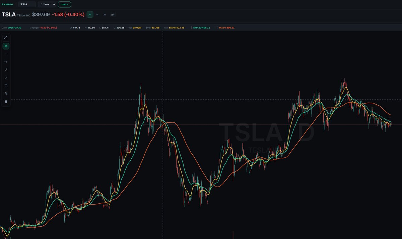The image size is (402, 239).
Task: Choose the text annotation tool
Action: coord(6,86)
